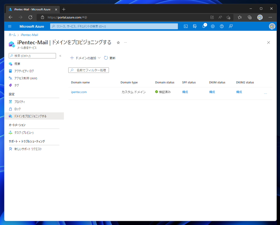
Task: Click 構成 link under SPF status
Action: point(185,92)
